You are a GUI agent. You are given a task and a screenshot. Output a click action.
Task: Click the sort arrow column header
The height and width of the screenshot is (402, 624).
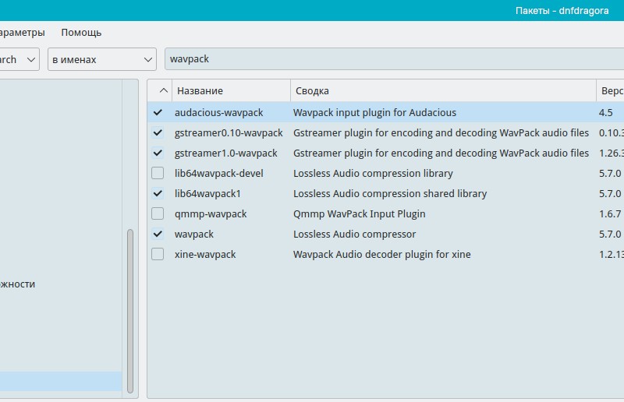pos(161,91)
